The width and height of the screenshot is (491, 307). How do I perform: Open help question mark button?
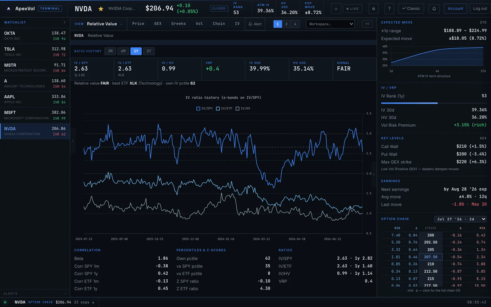[x=389, y=9]
